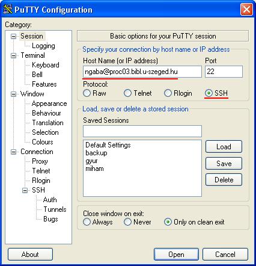Open Translation settings
Screen dimensions: 256x266
pyautogui.click(x=47, y=123)
